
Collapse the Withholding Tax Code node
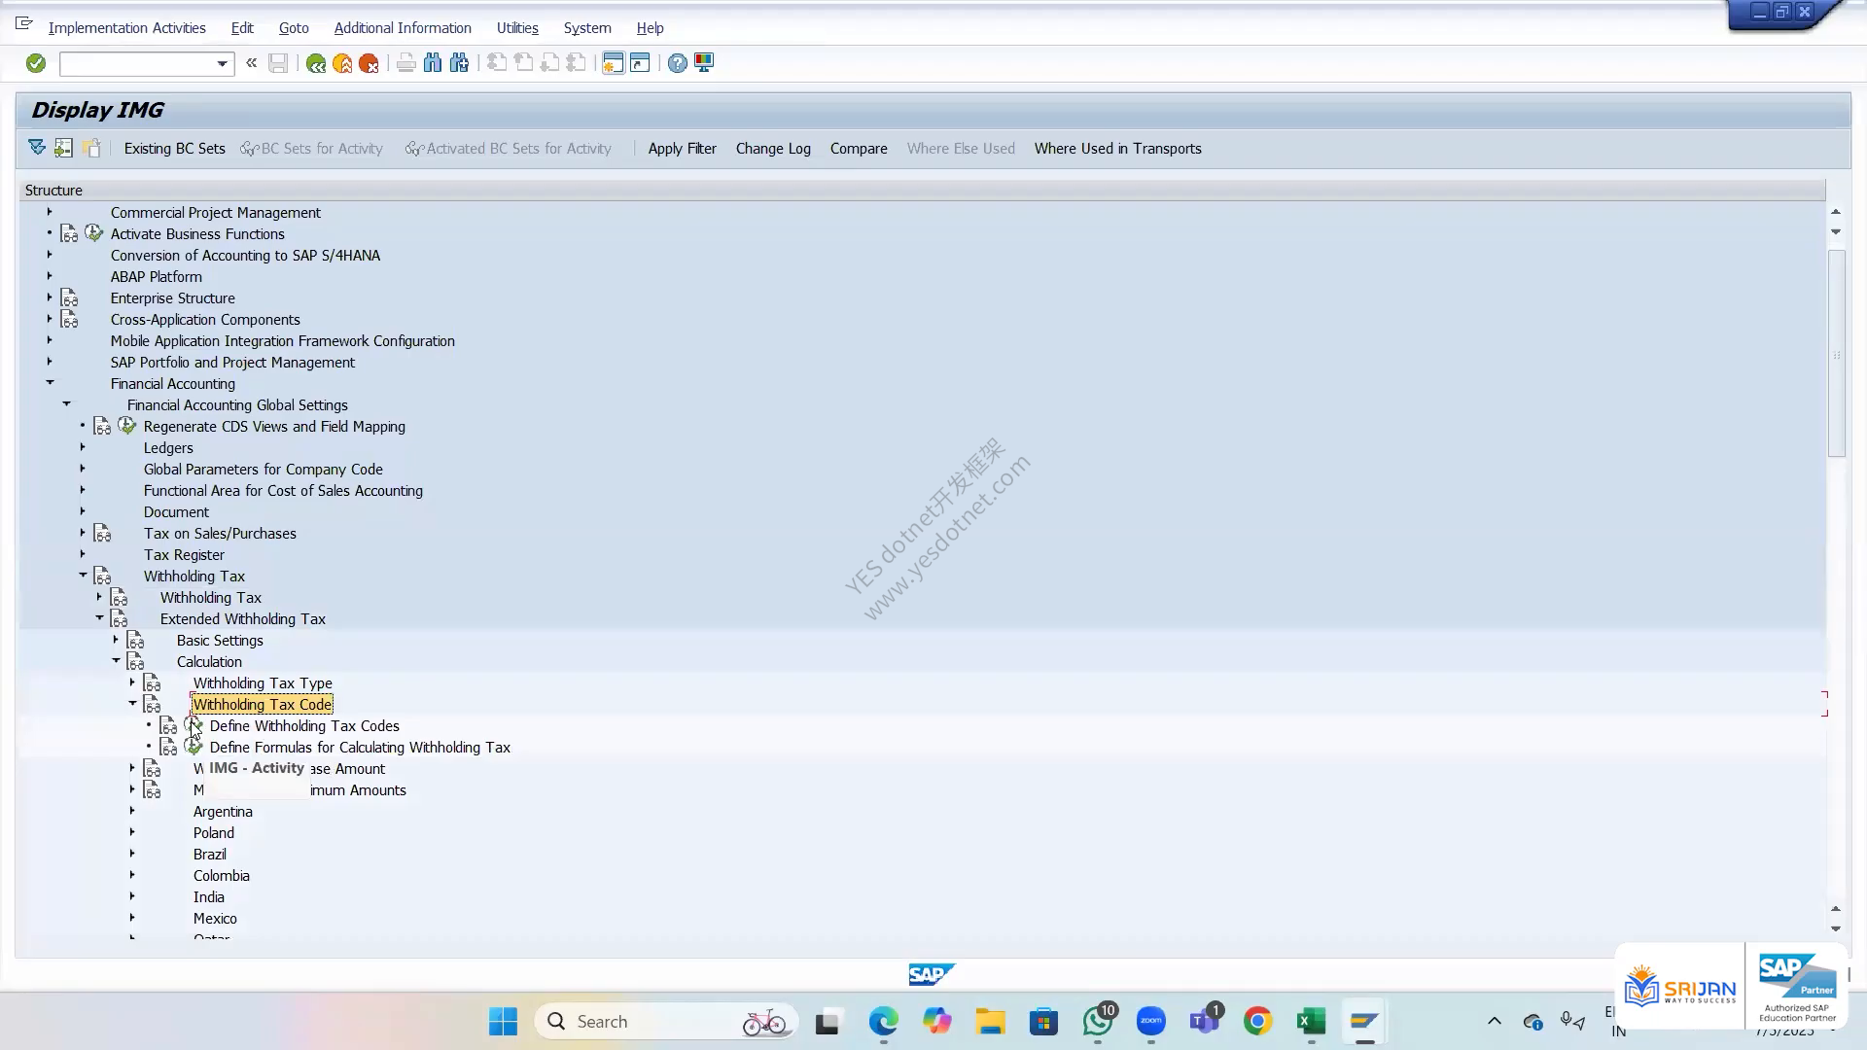[x=132, y=704]
